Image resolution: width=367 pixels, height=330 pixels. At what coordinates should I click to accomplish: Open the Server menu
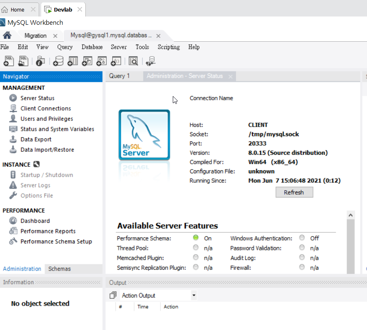[x=119, y=47]
